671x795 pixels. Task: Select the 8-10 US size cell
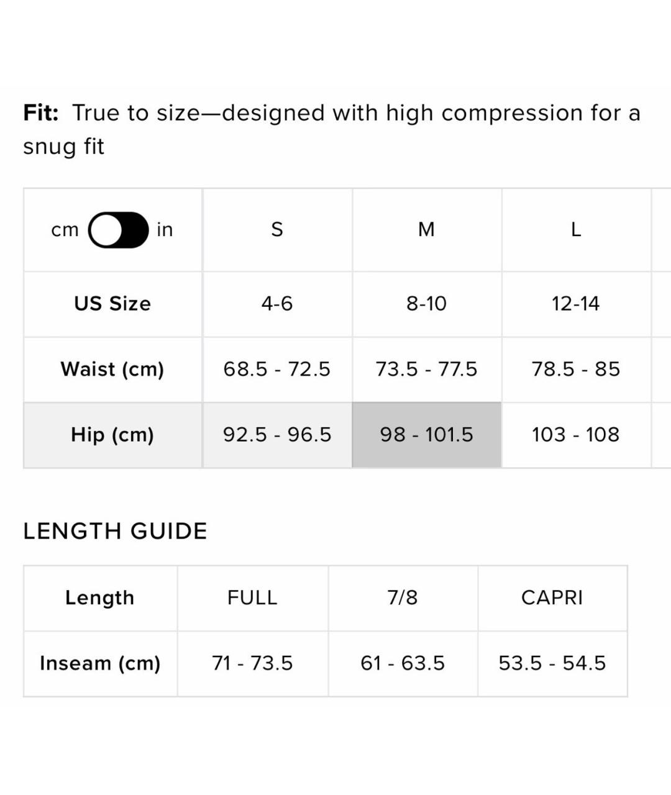[x=427, y=304]
